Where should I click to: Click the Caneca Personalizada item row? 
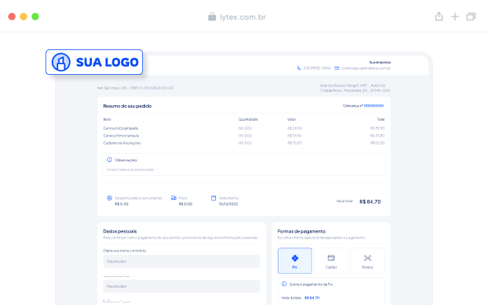pos(244,136)
